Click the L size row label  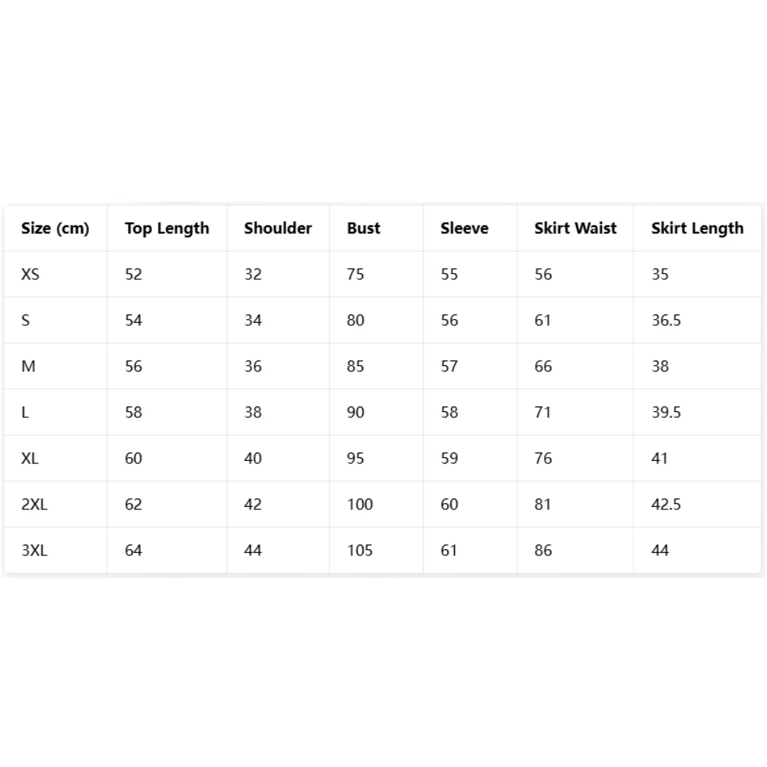point(25,412)
